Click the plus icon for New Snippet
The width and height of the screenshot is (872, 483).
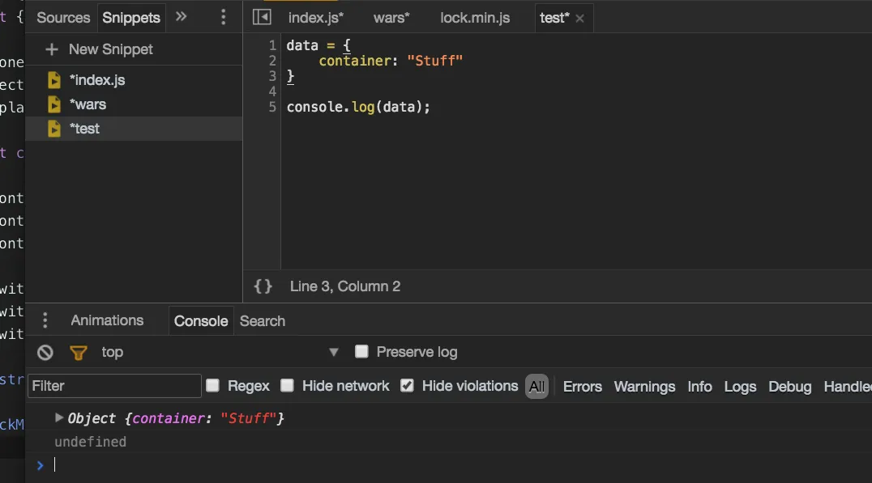52,49
